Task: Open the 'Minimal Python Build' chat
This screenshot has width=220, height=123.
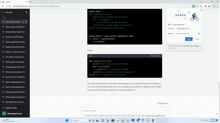Action: 14,32
